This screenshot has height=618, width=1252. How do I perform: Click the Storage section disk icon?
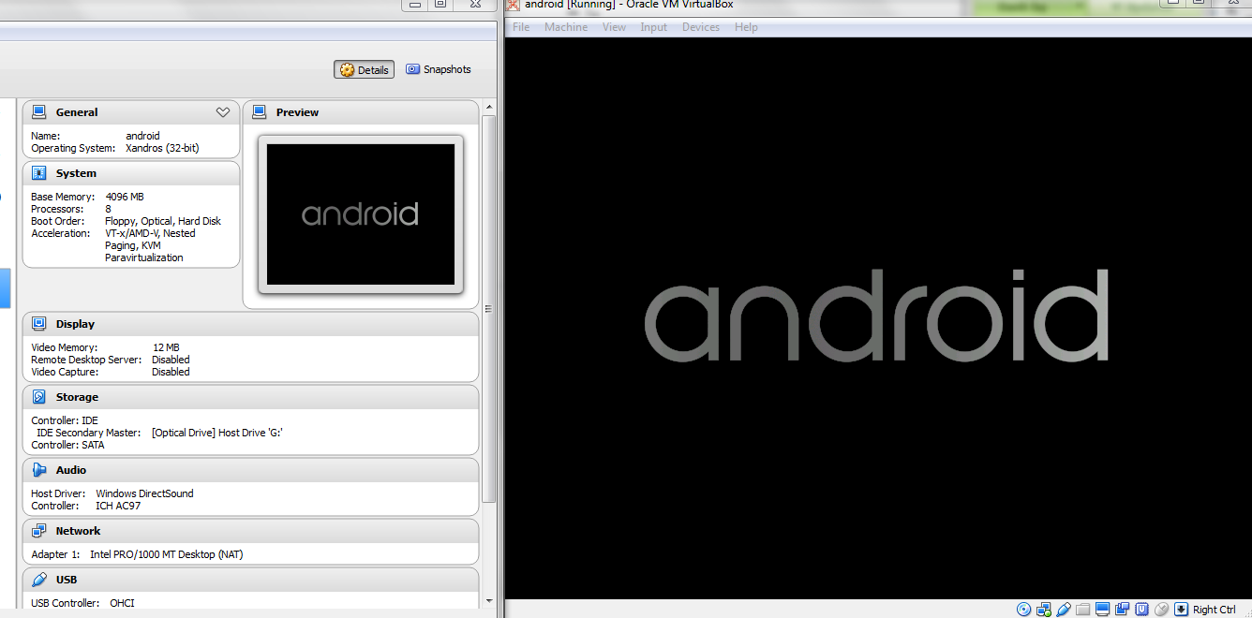(x=38, y=397)
